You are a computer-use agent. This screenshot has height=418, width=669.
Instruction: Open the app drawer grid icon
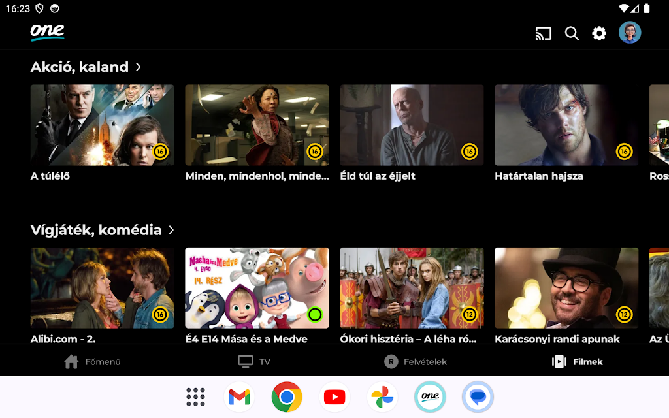coord(195,397)
